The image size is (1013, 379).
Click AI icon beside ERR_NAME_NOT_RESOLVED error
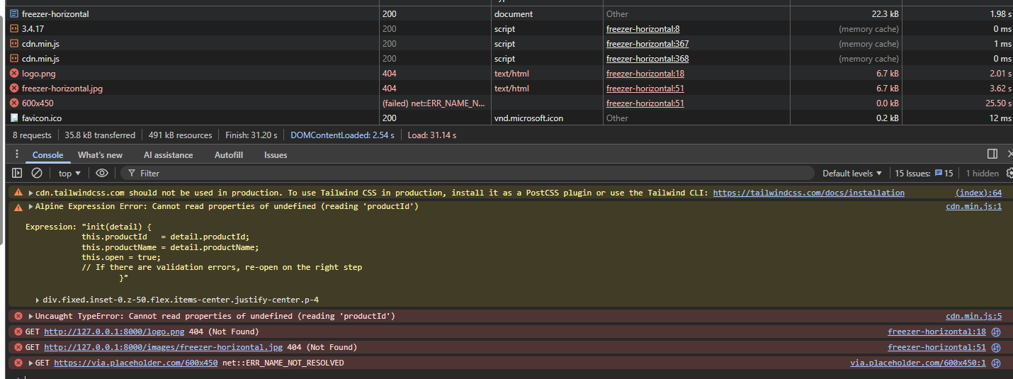995,363
